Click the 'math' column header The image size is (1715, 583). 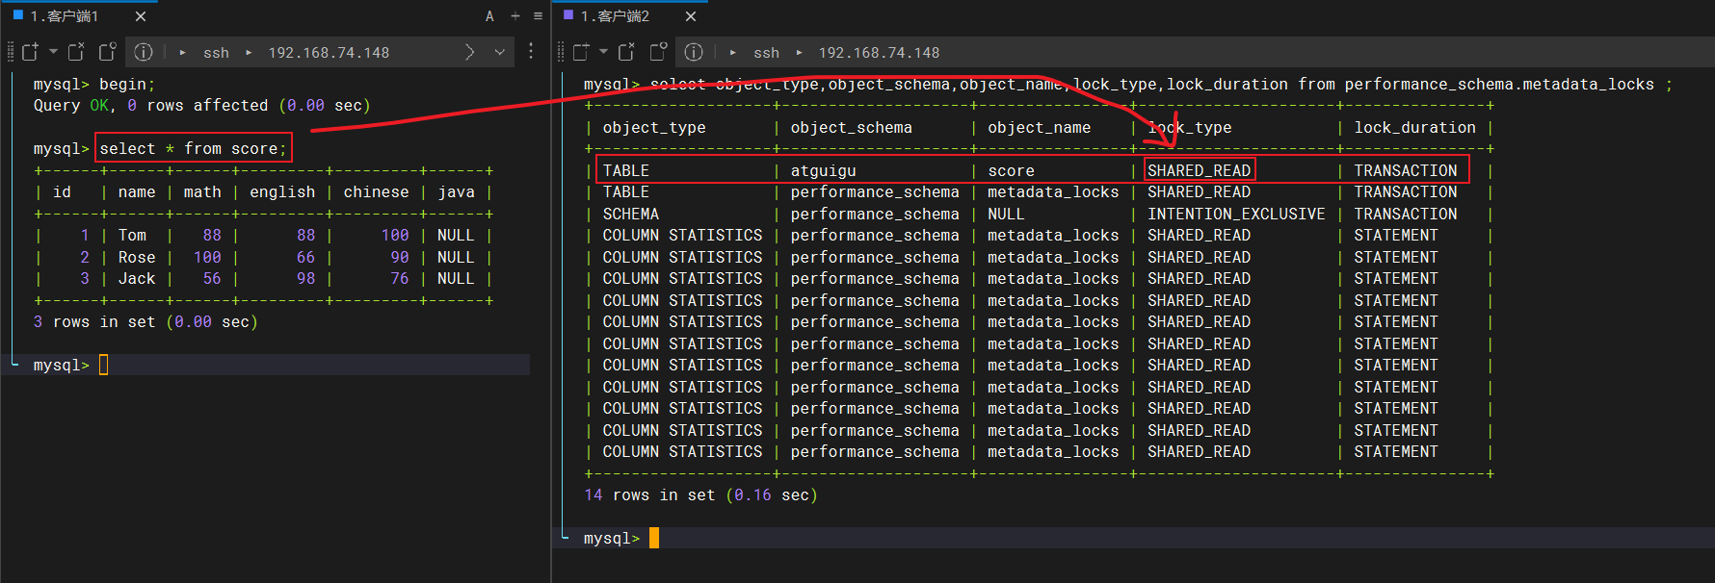[x=202, y=192]
